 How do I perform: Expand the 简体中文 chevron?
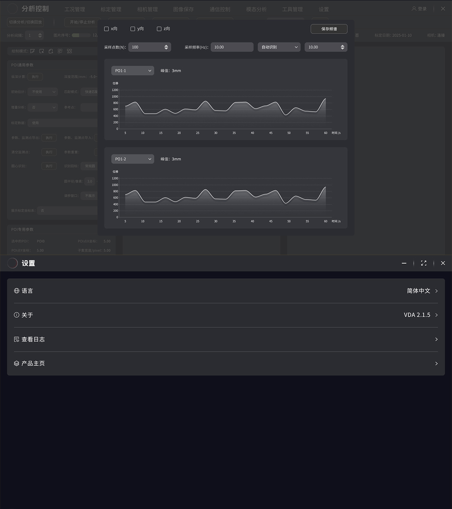pos(436,291)
